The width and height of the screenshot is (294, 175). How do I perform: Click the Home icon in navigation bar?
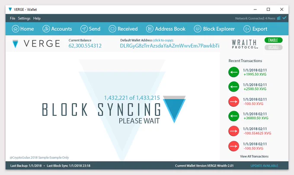click(x=16, y=29)
